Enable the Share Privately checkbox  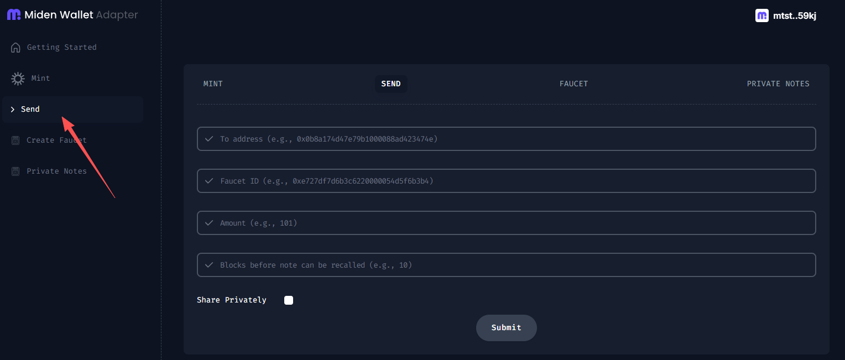point(288,300)
